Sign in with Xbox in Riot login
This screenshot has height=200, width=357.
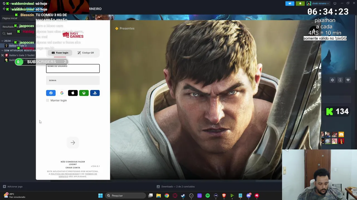(84, 93)
